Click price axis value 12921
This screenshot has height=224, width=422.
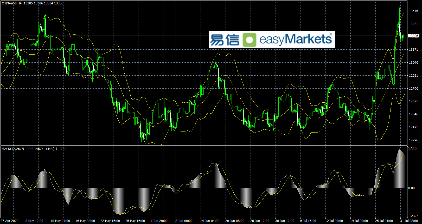[413, 76]
